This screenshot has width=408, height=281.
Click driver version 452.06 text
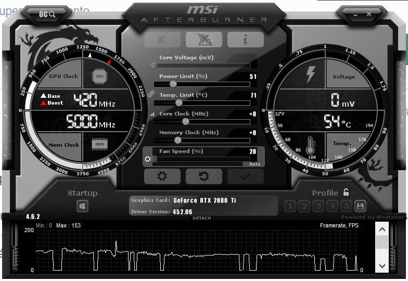pos(182,212)
